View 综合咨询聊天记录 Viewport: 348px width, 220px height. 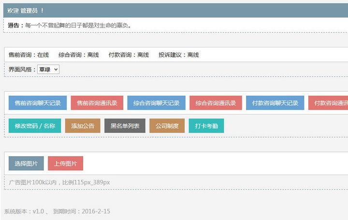tap(156, 103)
